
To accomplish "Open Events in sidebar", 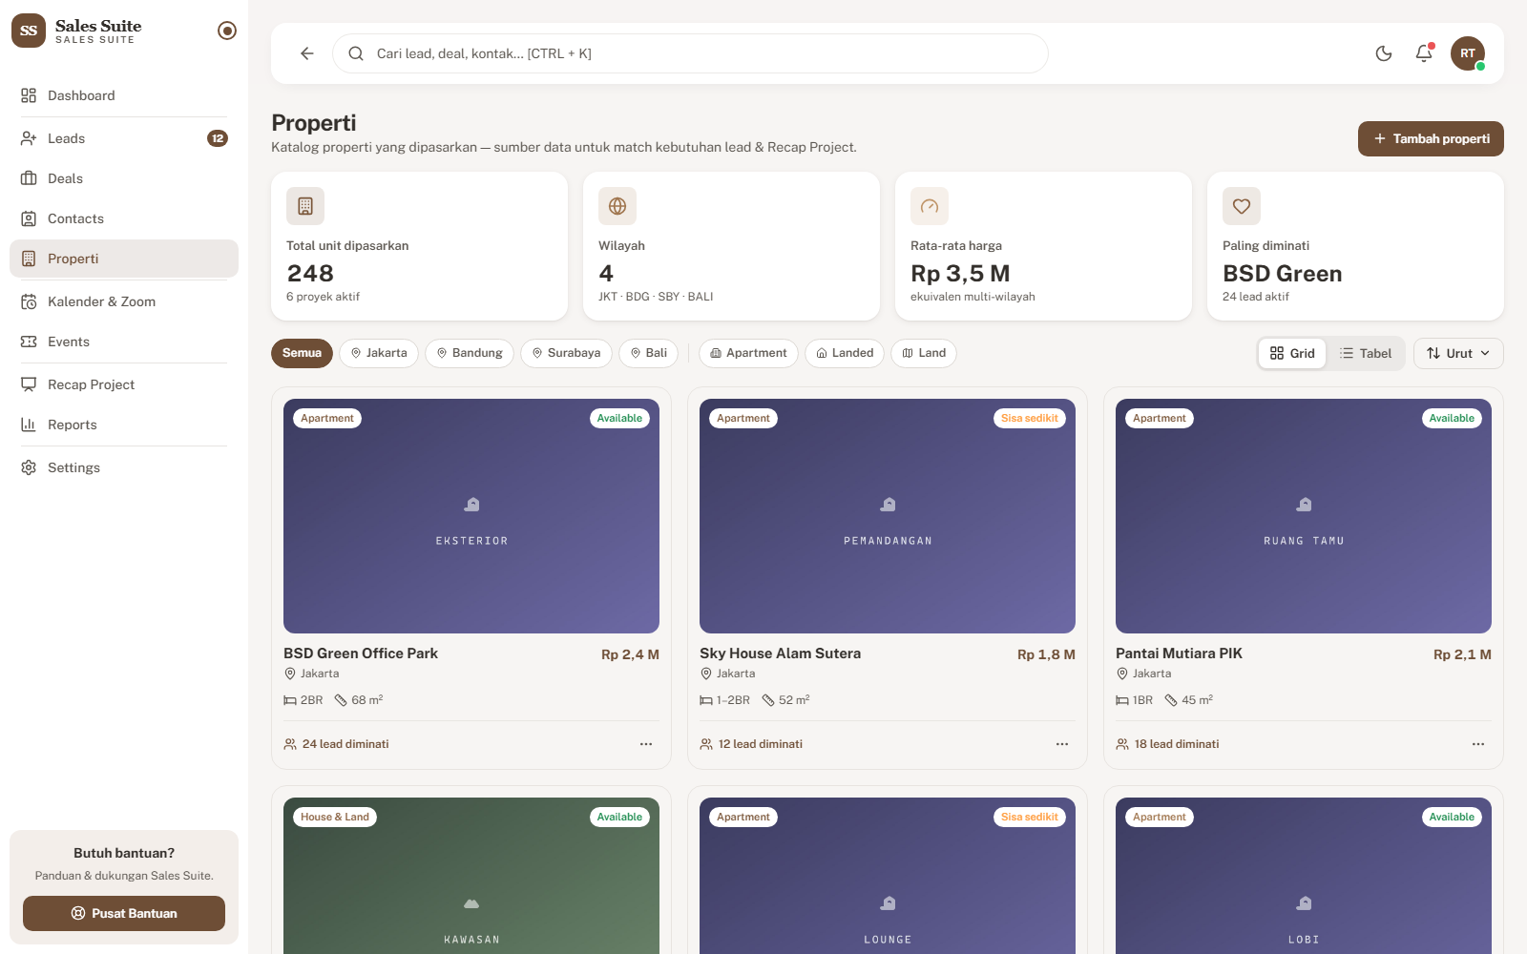I will 124,342.
